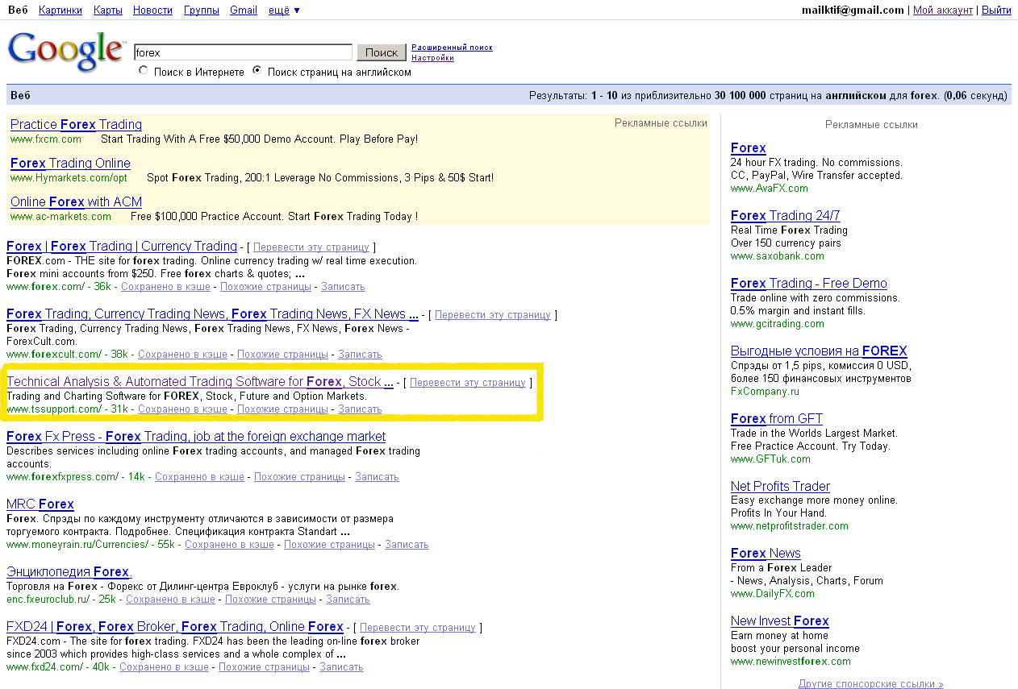Open the 'New Invest Forex' sidebar ad

coord(780,621)
